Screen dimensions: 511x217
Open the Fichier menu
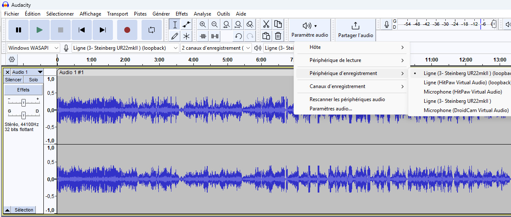(12, 14)
